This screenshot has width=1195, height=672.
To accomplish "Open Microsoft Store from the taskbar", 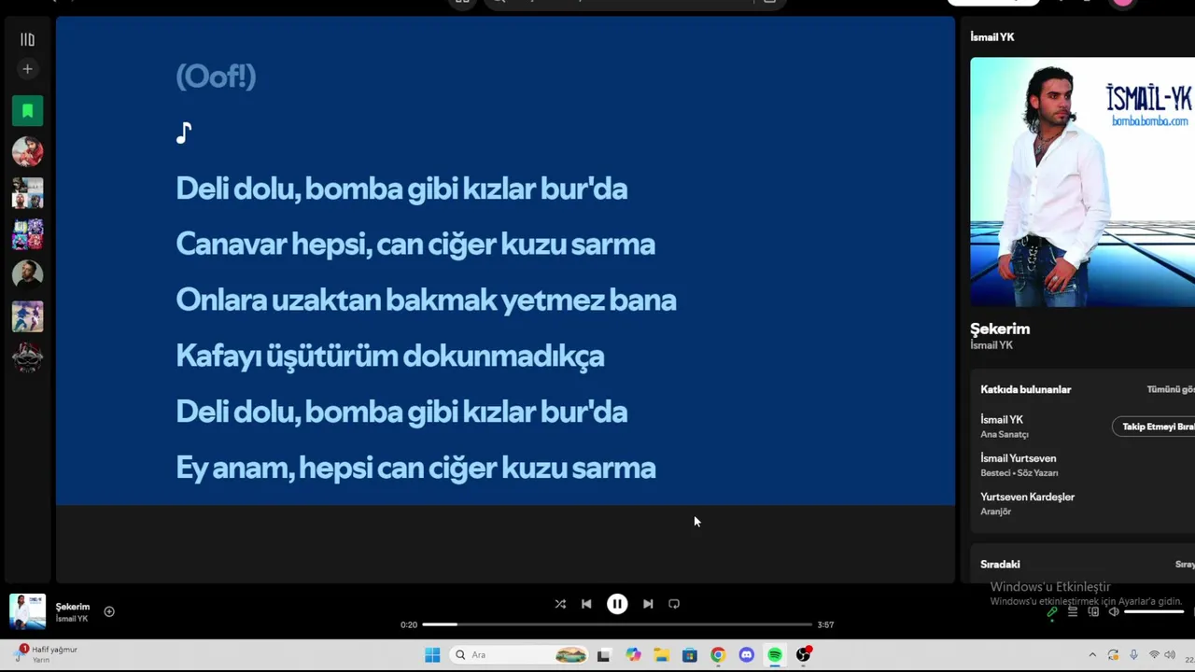I will point(689,655).
